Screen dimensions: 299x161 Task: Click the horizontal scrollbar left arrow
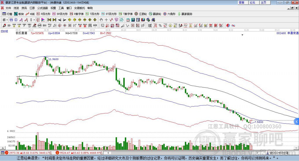tap(108, 153)
